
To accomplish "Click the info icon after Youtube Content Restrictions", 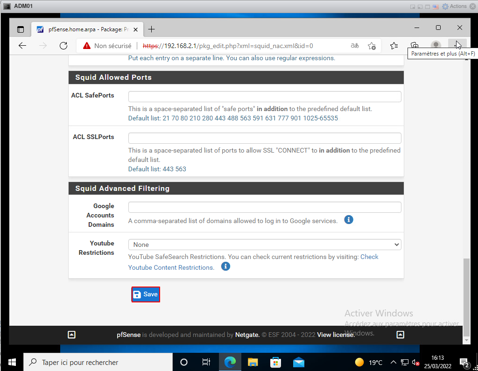I will pos(225,266).
